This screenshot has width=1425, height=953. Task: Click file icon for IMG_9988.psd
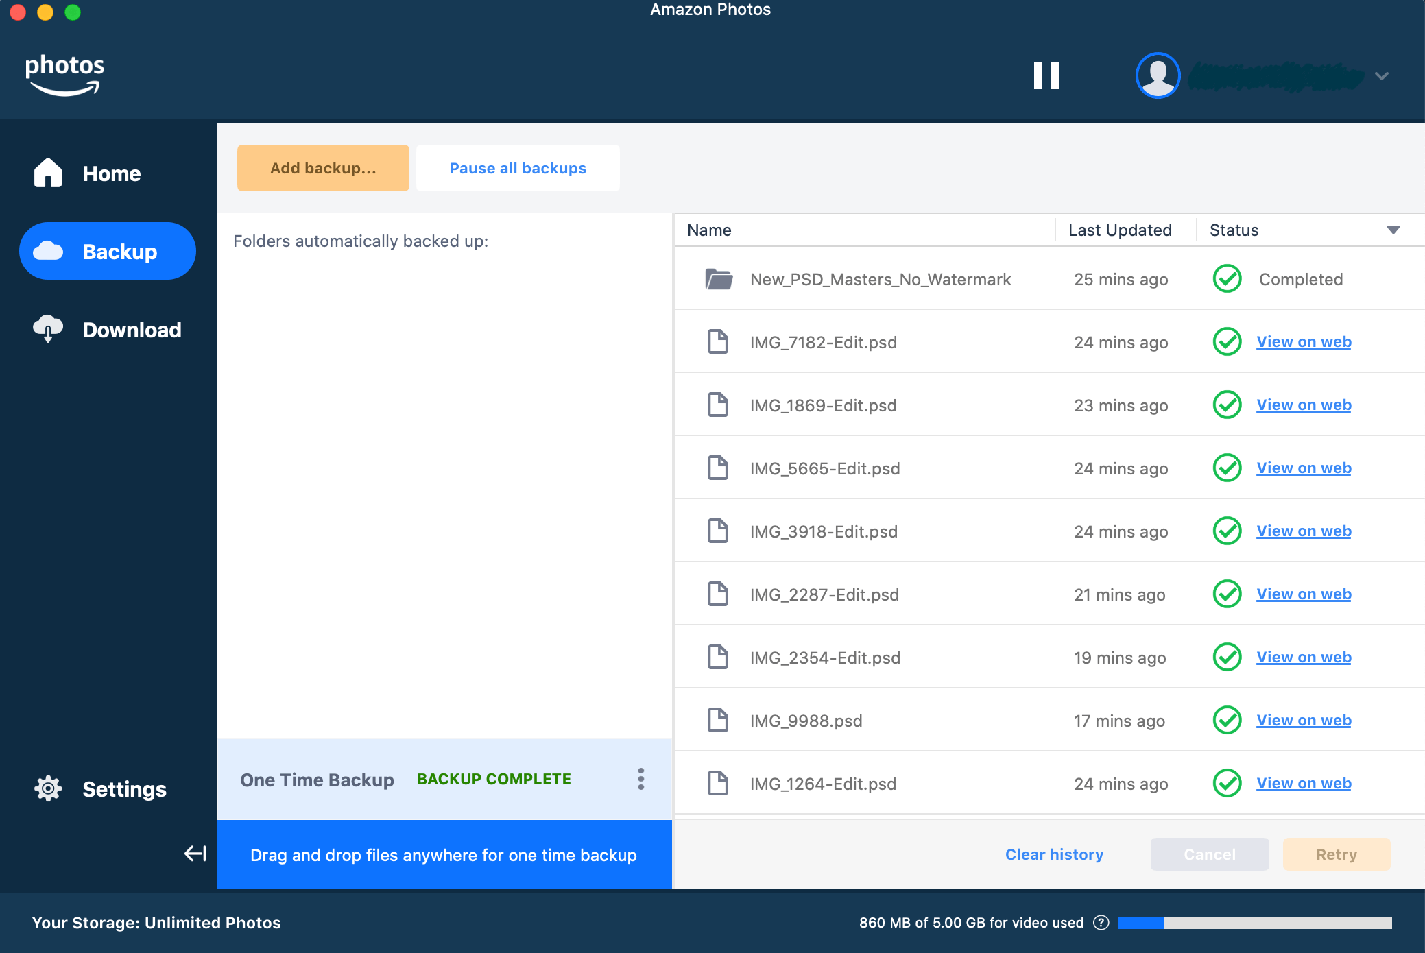click(718, 720)
